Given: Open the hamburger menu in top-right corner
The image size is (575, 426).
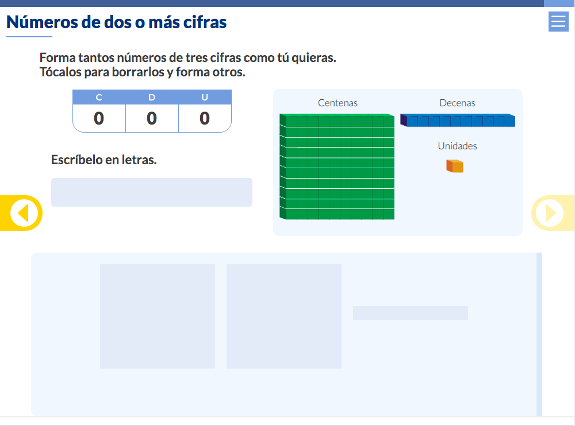Looking at the screenshot, I should [x=558, y=21].
